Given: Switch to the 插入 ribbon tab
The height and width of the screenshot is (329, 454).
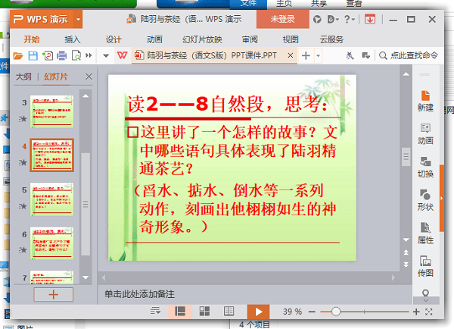Looking at the screenshot, I should tap(72, 39).
